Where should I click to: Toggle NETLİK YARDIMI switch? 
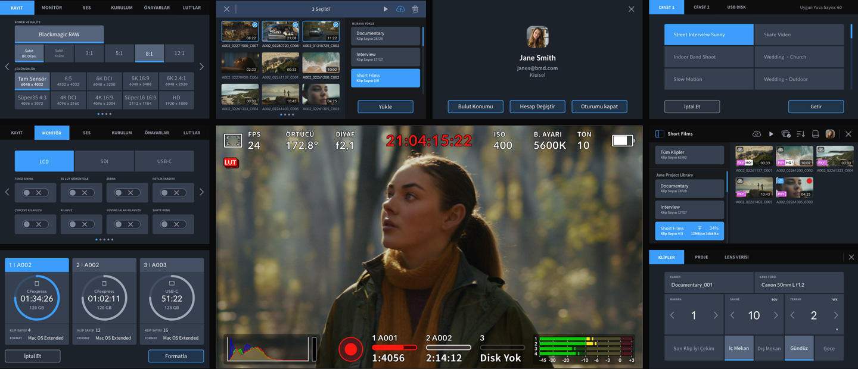[x=173, y=193]
